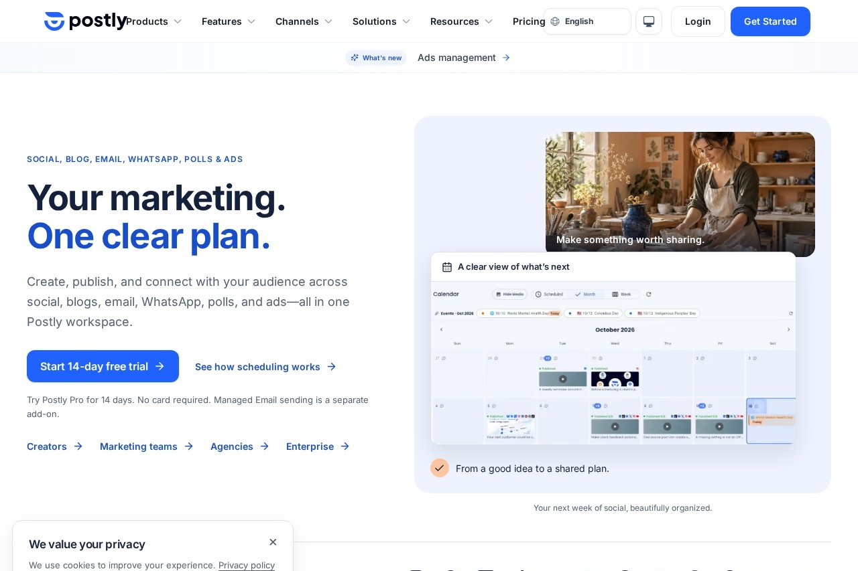Click the 'Your next week of social' caption
Screen dimensions: 858x571
pyautogui.click(x=623, y=508)
